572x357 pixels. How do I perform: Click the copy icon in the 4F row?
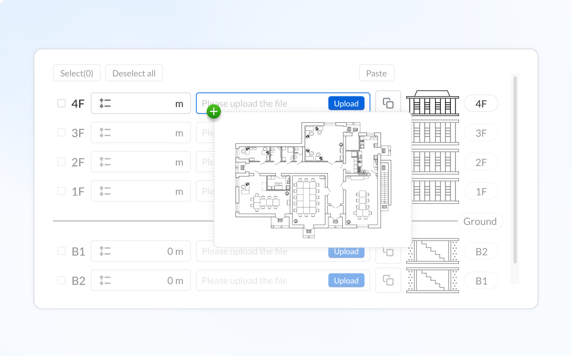point(388,103)
